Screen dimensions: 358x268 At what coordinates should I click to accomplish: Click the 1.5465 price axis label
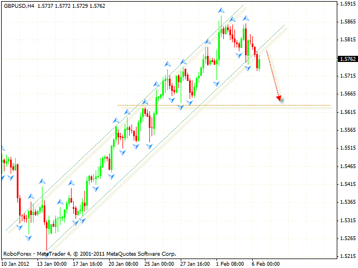click(347, 166)
